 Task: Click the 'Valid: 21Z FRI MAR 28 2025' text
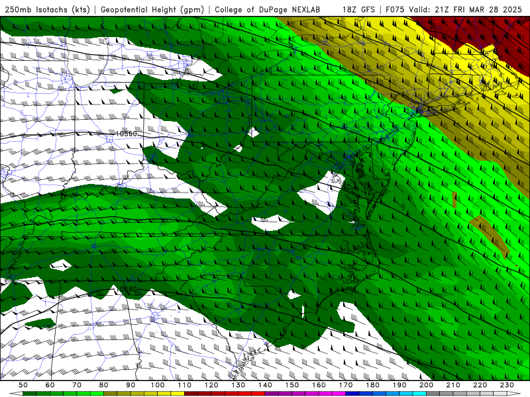click(466, 9)
